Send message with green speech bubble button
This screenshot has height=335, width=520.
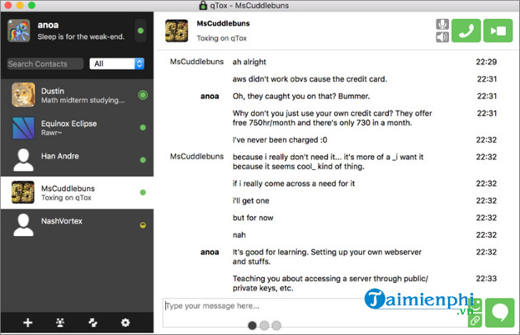coord(500,314)
